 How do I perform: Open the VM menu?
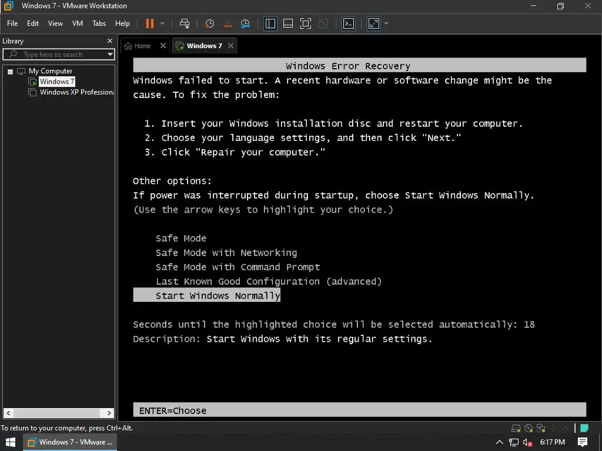78,23
